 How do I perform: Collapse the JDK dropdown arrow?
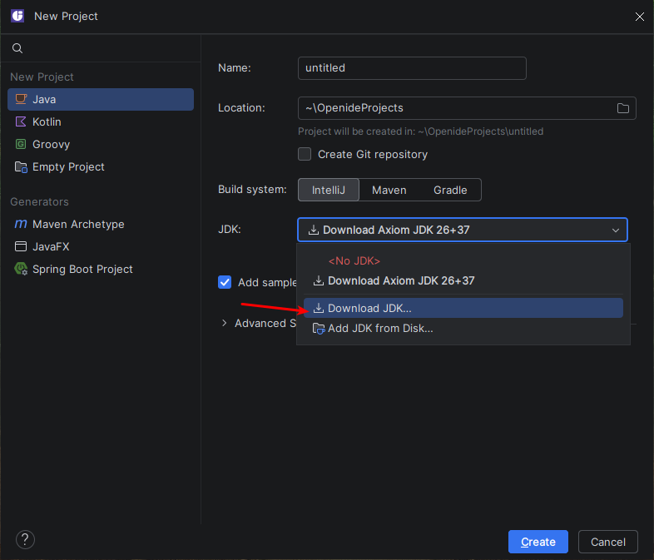[x=615, y=230]
